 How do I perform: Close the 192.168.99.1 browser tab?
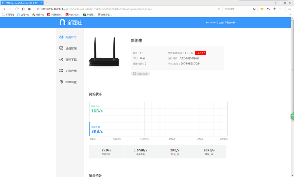click(x=41, y=3)
